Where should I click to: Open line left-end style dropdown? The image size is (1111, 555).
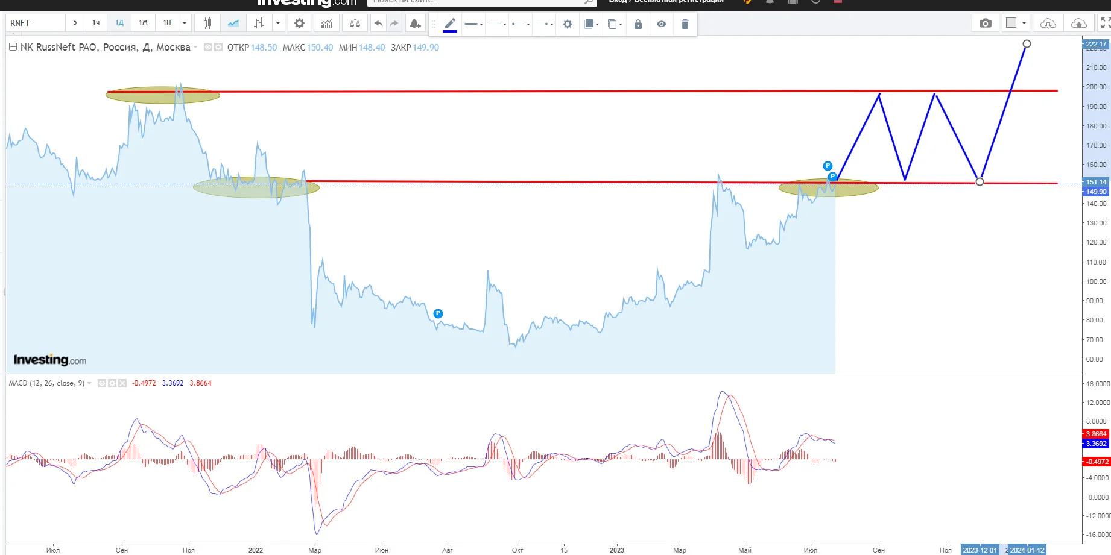coord(521,24)
